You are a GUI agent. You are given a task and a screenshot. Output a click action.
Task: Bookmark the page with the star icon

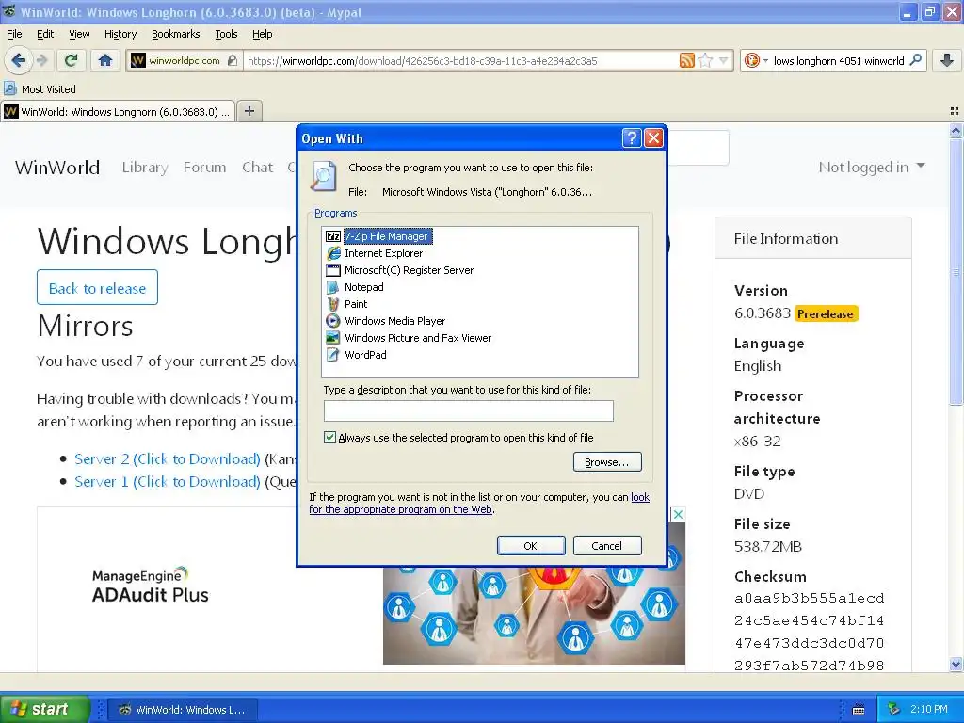pos(705,60)
